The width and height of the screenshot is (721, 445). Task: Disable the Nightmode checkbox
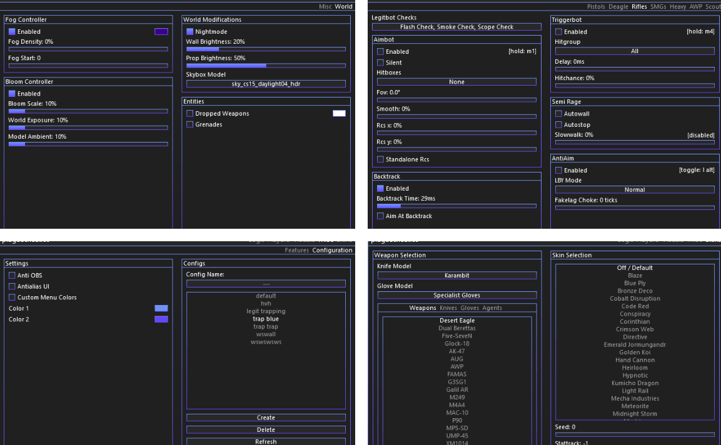pos(189,32)
